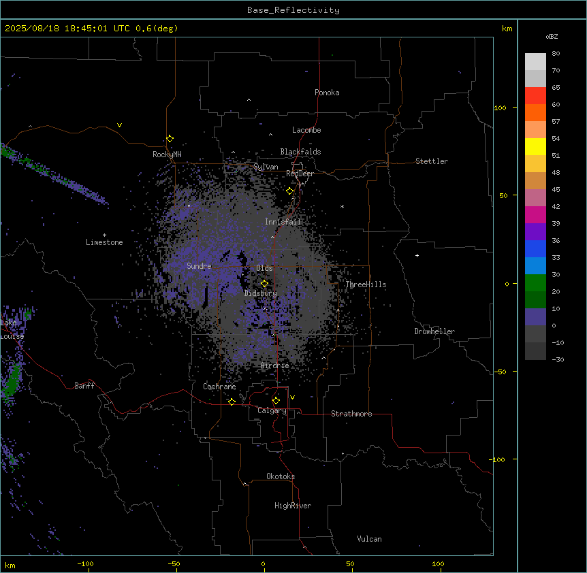This screenshot has height=573, width=587.
Task: Click the Drumheller town label
Action: 434,331
